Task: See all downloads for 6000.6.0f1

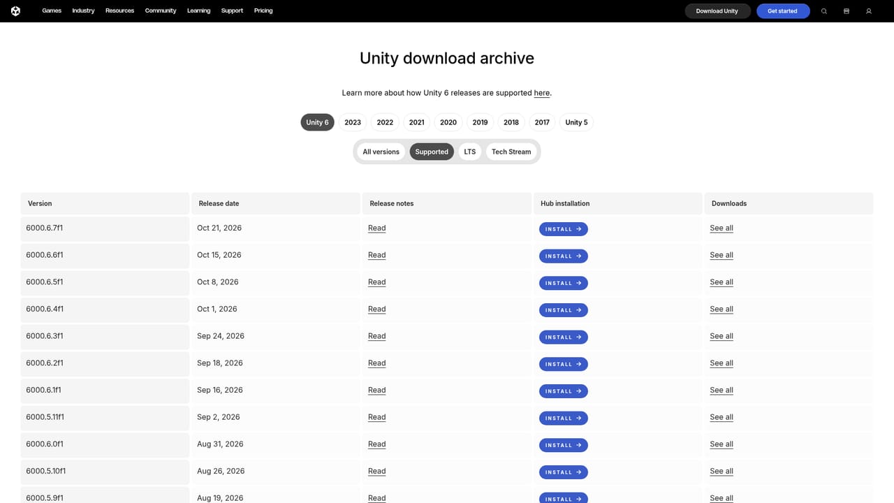Action: tap(721, 444)
